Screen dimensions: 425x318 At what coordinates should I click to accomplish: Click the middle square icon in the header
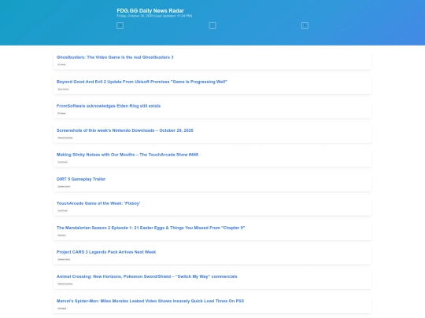pyautogui.click(x=213, y=25)
